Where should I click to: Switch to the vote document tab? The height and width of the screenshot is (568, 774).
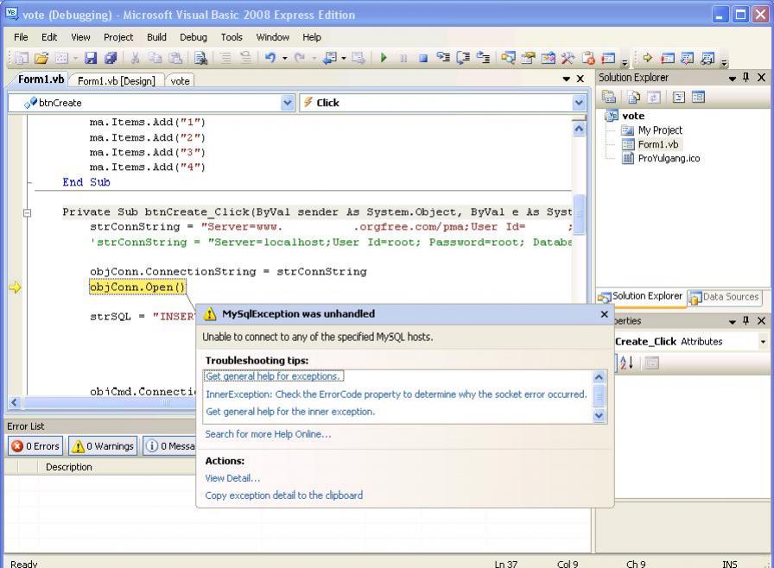coord(180,81)
